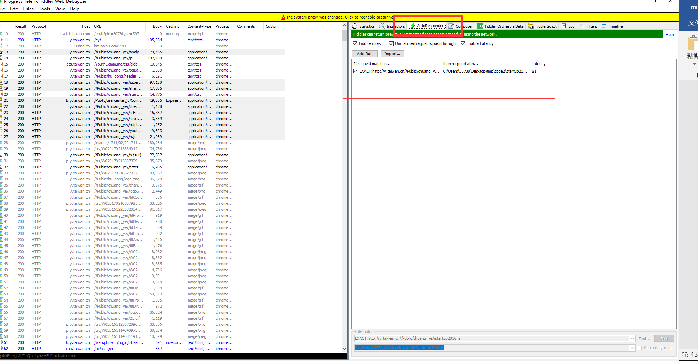Click the session list scrollbar thumb
The width and height of the screenshot is (698, 361).
coord(344,35)
